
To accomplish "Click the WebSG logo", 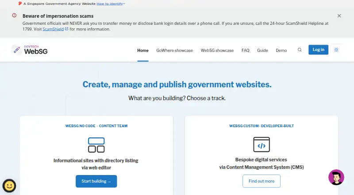I will point(30,50).
